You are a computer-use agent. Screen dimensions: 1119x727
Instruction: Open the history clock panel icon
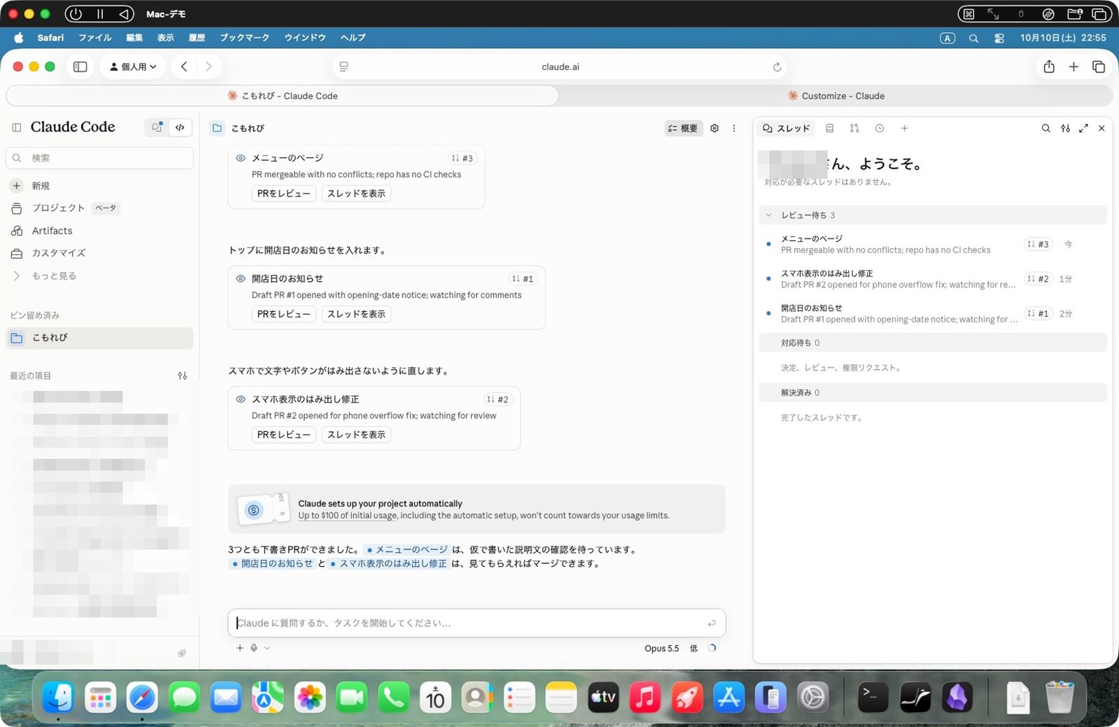click(x=879, y=128)
